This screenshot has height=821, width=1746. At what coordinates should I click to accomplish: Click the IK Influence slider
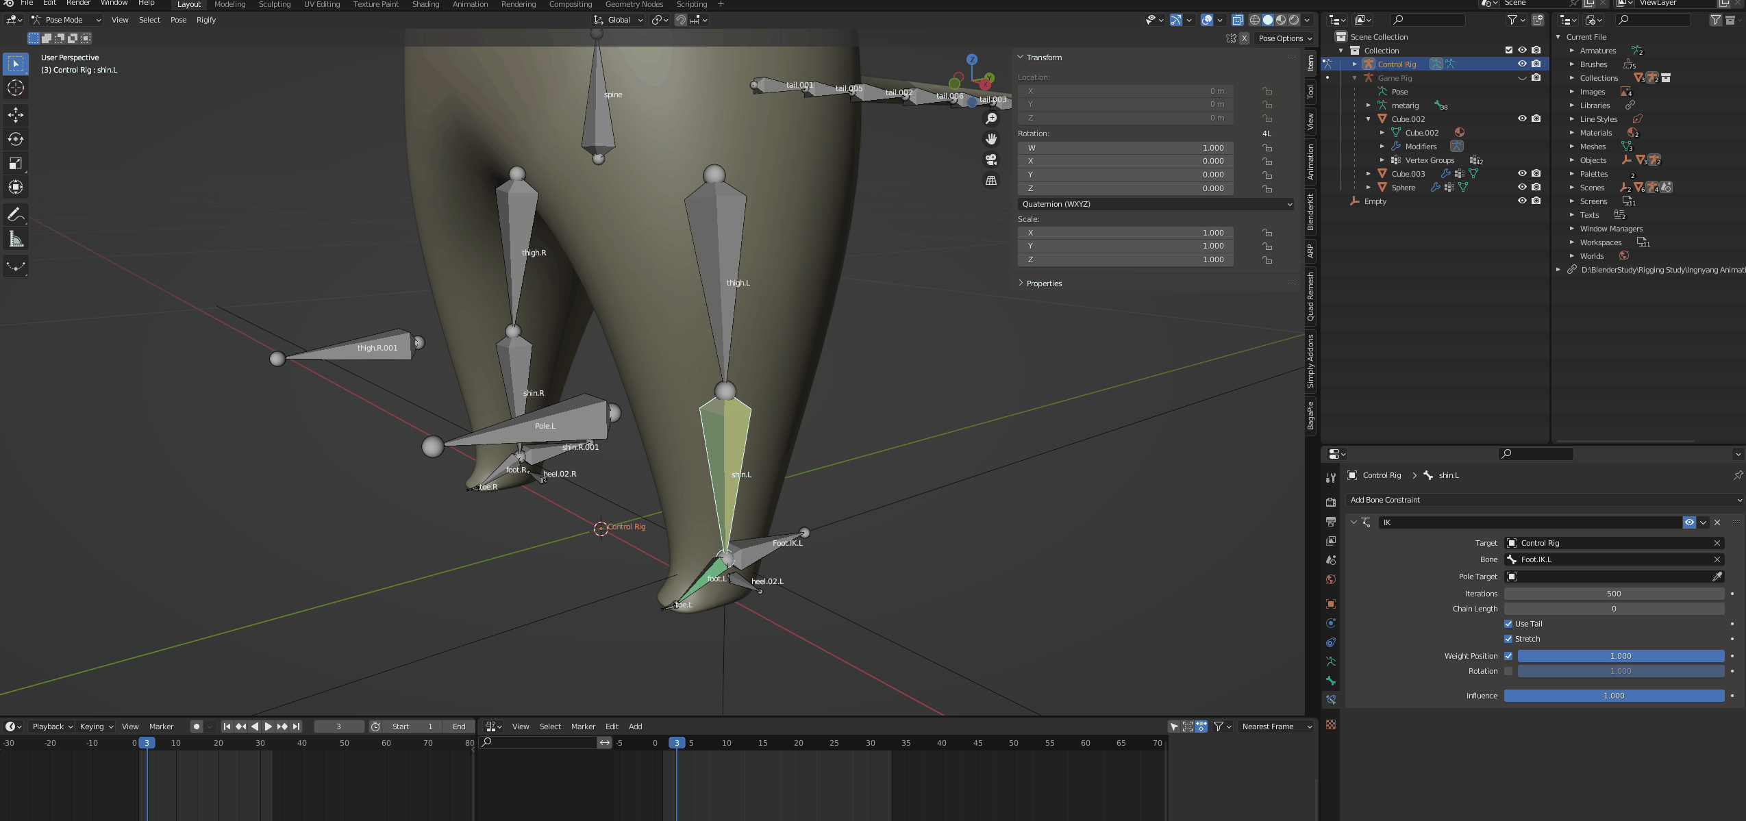tap(1613, 696)
